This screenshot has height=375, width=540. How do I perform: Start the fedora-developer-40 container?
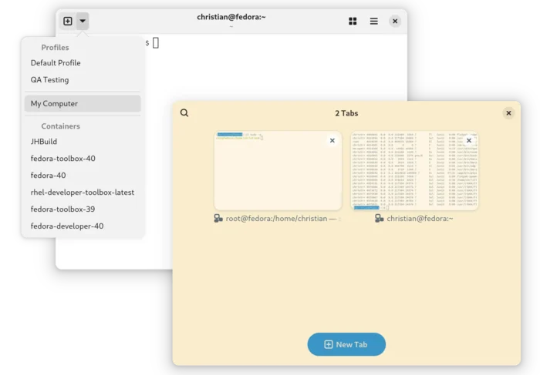pyautogui.click(x=67, y=226)
